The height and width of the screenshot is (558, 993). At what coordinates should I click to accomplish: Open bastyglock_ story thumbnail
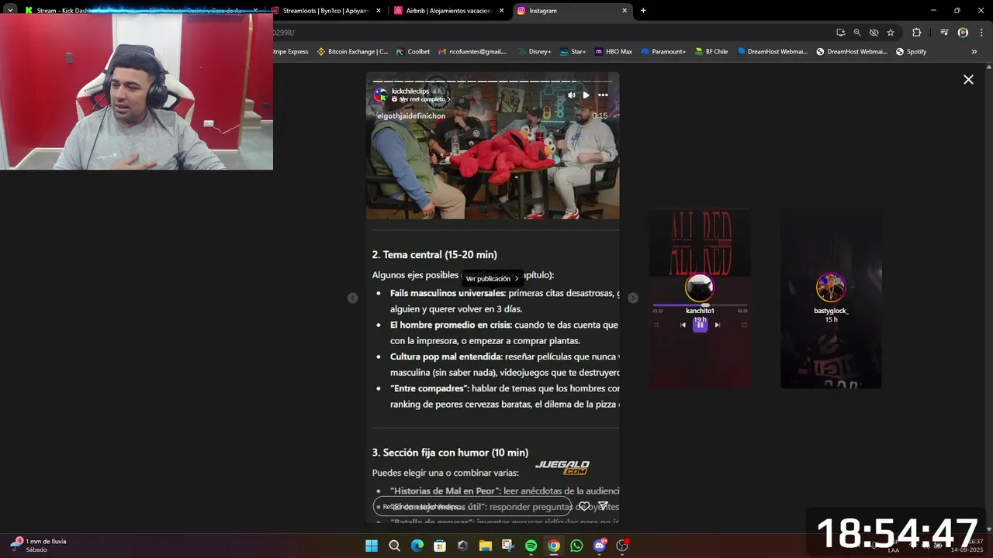(831, 298)
